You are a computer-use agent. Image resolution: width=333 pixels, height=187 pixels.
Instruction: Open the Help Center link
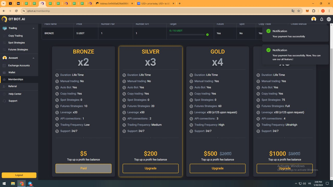tap(15, 94)
